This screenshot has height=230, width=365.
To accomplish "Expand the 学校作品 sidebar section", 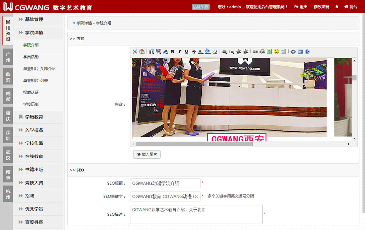I will 38,143.
